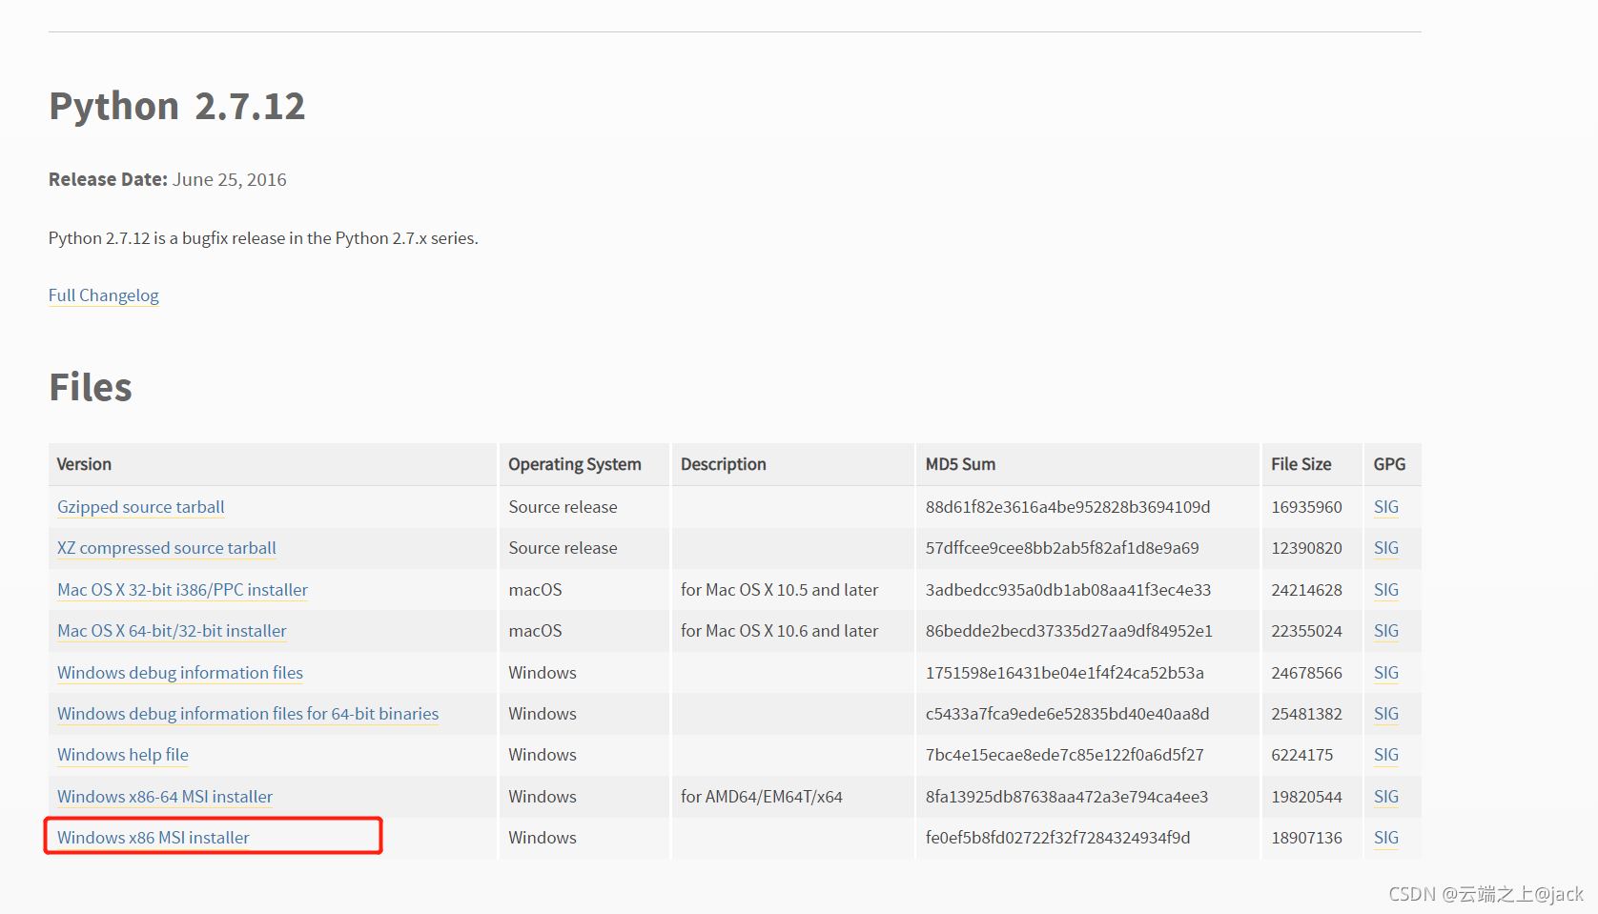Open SIG for Windows x86 MSI installer

coord(1385,838)
